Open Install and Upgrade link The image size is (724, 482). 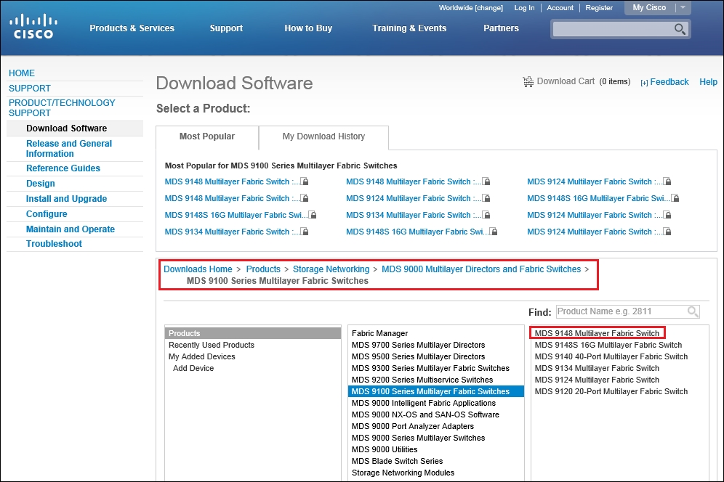coord(66,199)
